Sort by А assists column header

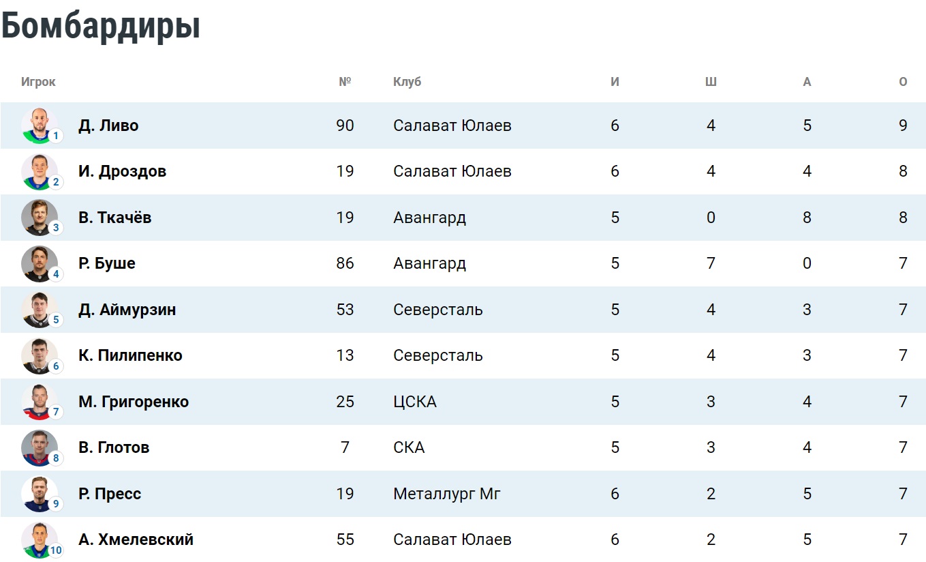[x=807, y=82]
